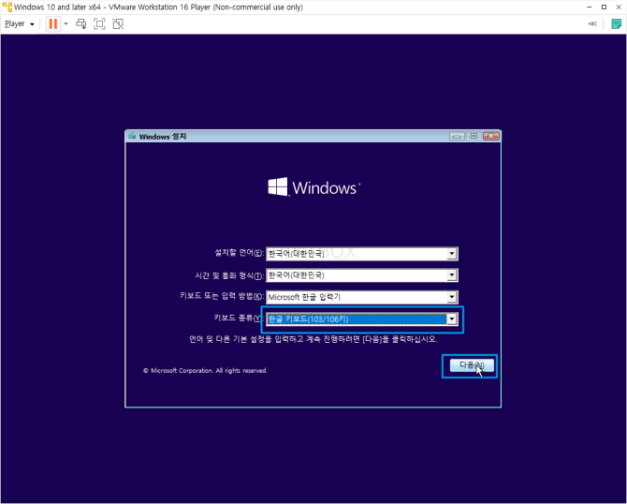627x504 pixels.
Task: Maximize the VMware Player window
Action: point(605,7)
